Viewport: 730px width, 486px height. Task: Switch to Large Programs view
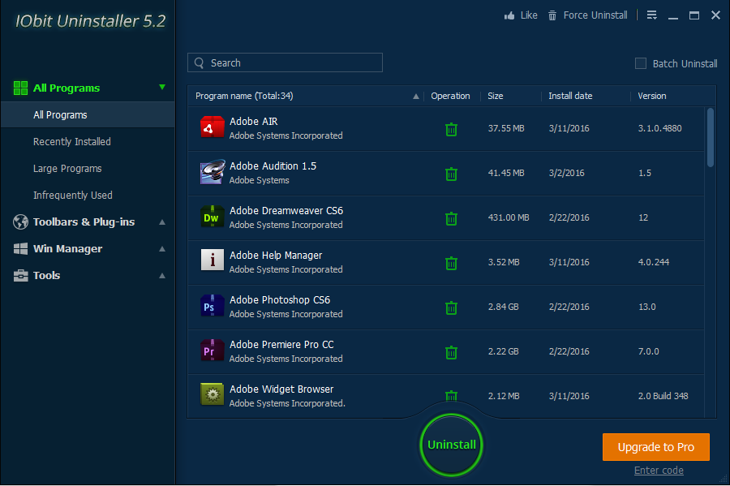pyautogui.click(x=67, y=169)
